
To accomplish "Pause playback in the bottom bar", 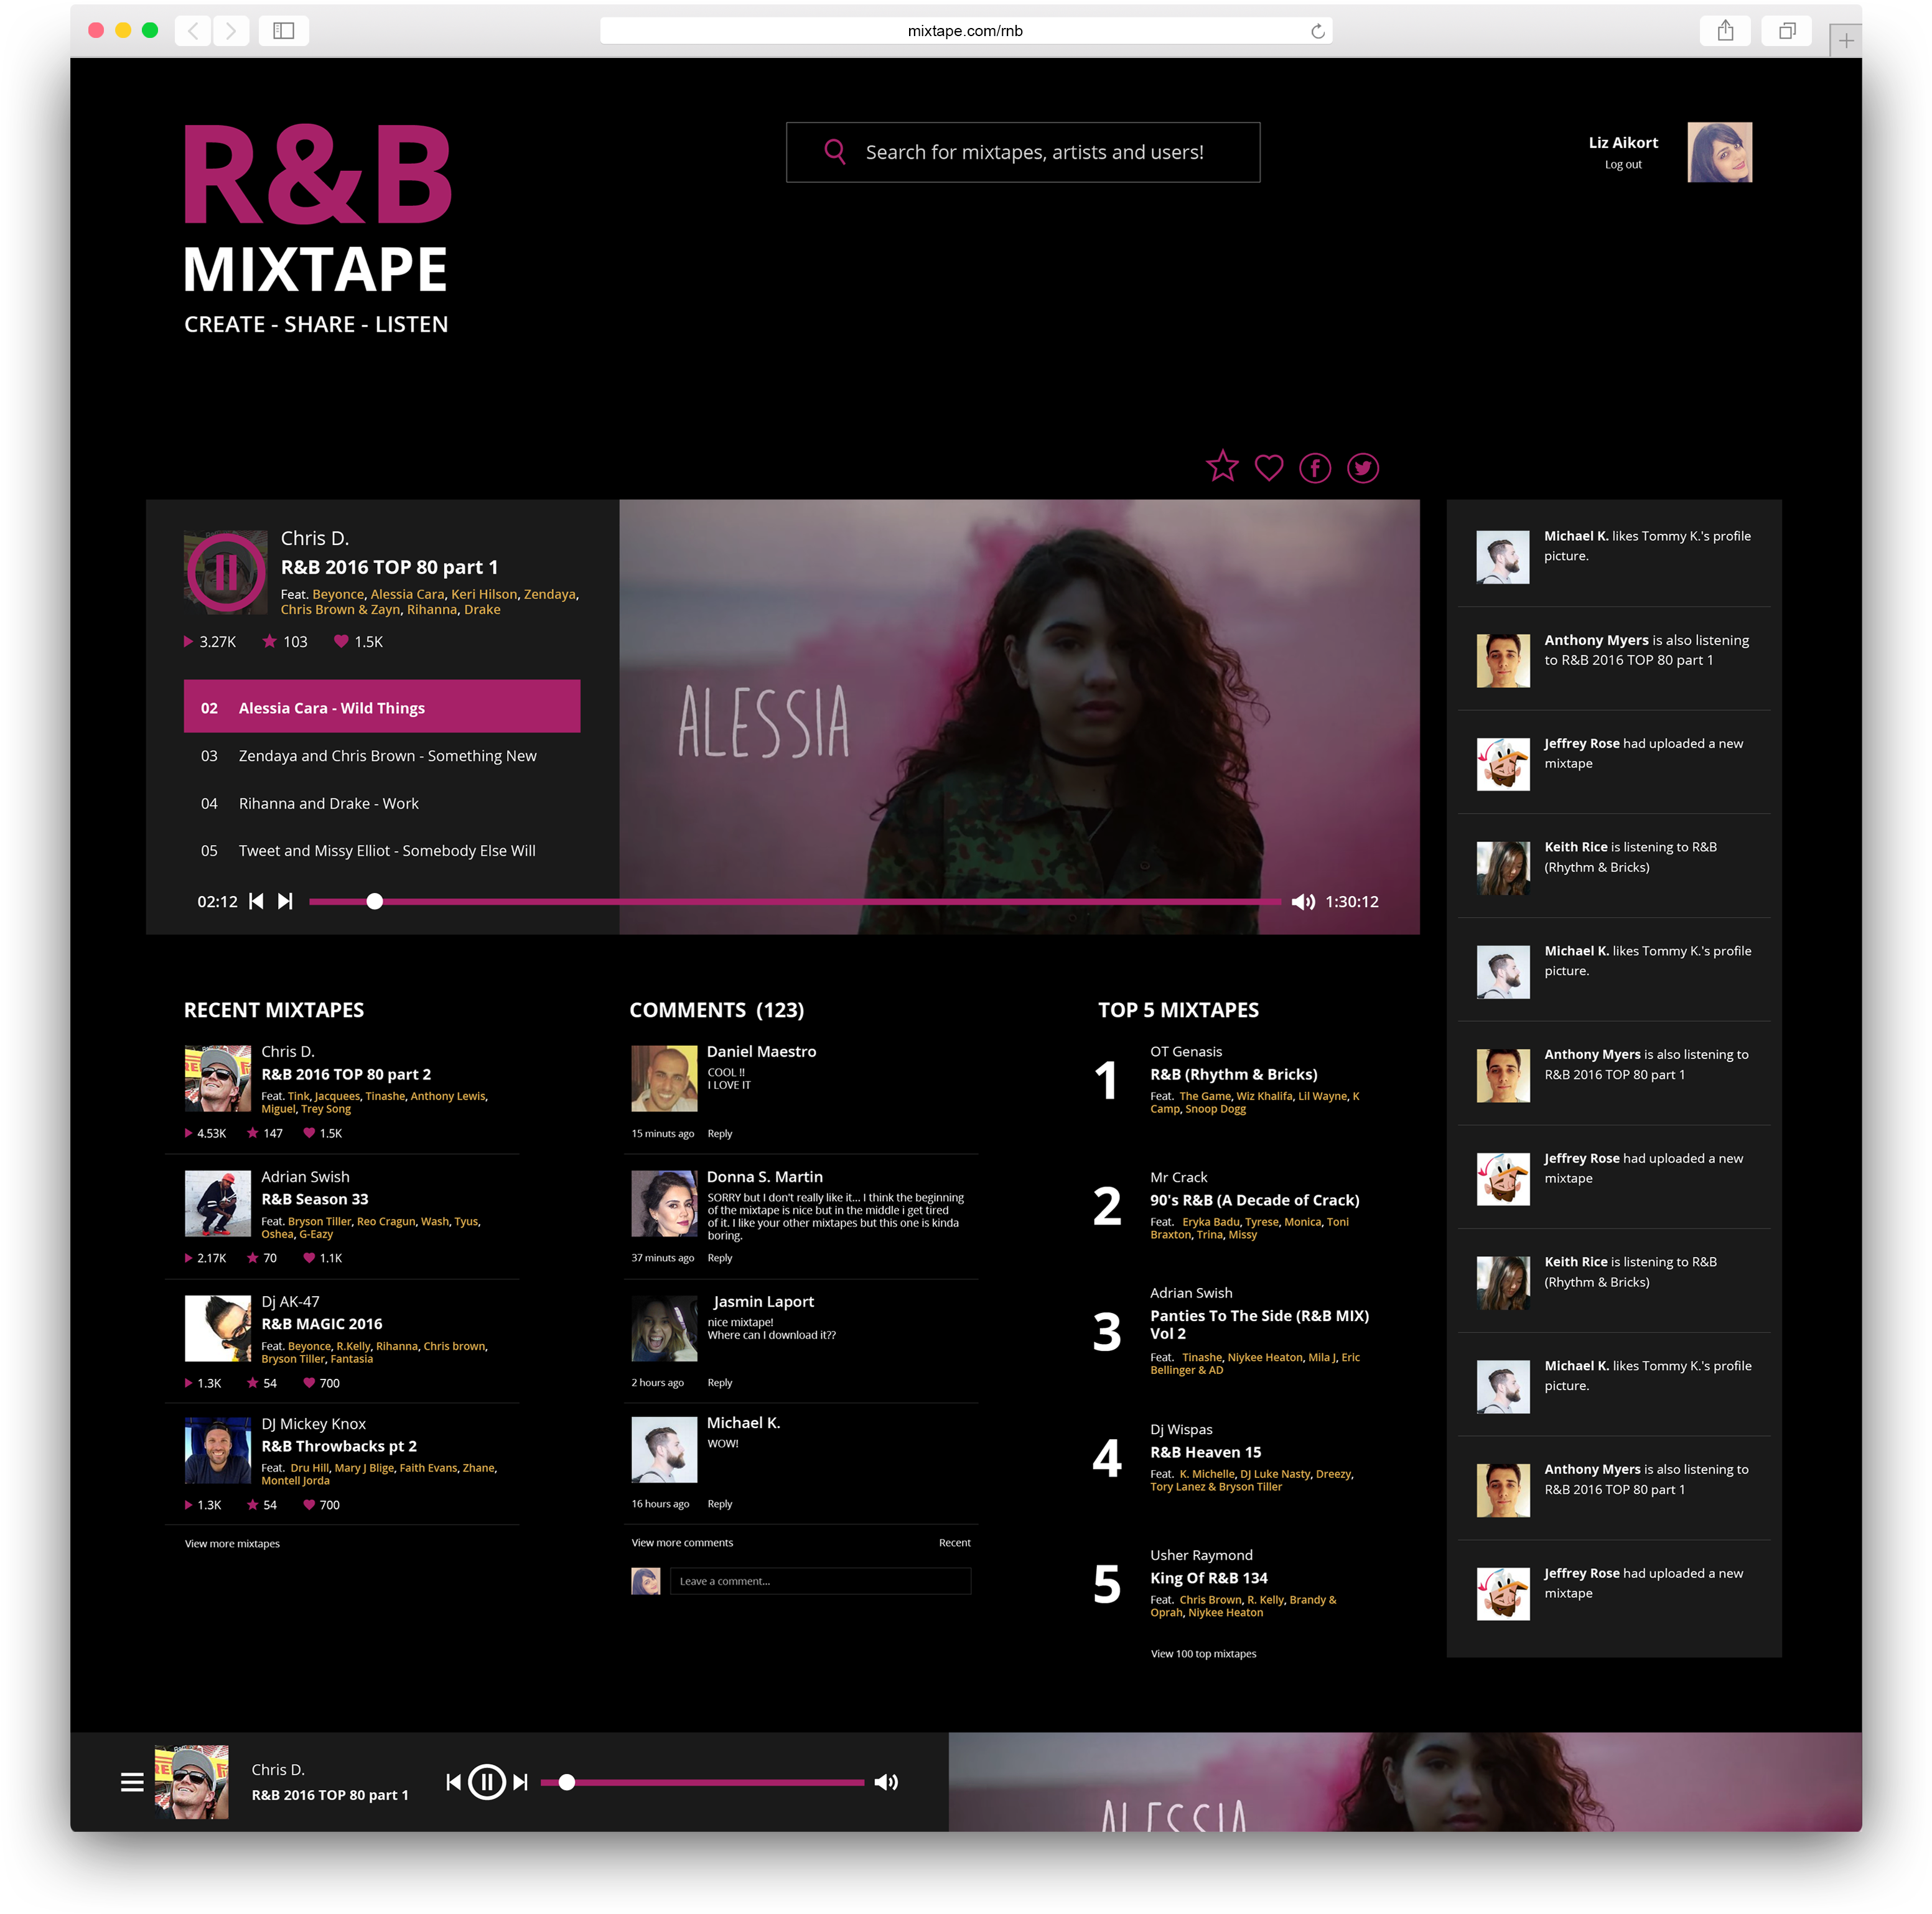I will pos(487,1782).
